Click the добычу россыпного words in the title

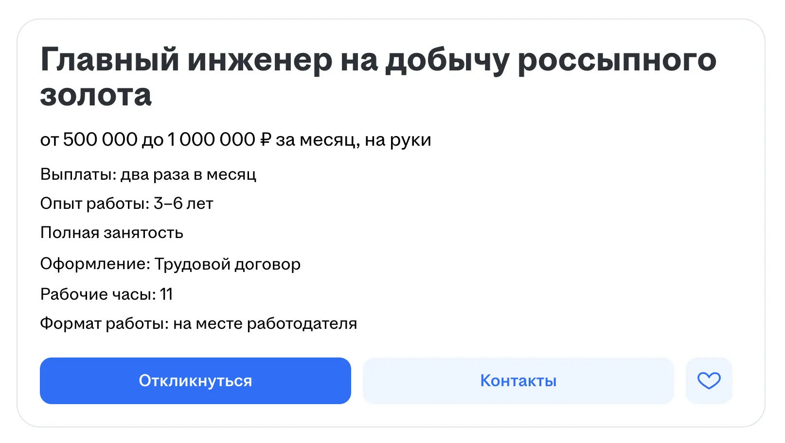coord(551,61)
